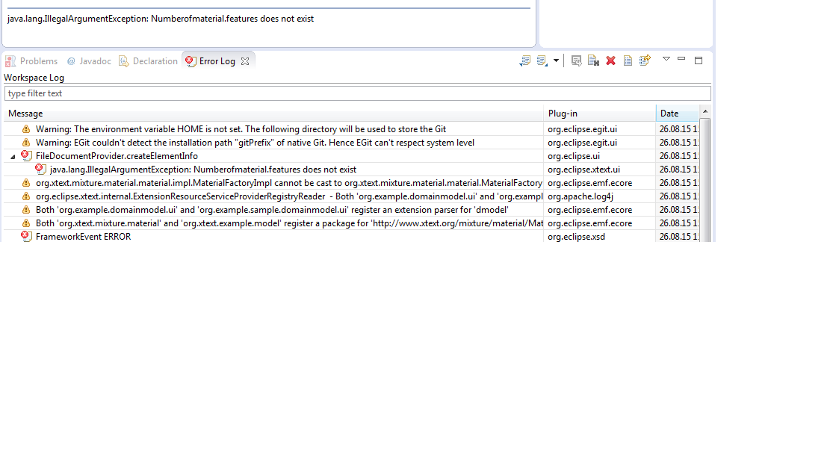Click the warning icon on the MaterialFactoryImpl row

click(x=26, y=183)
